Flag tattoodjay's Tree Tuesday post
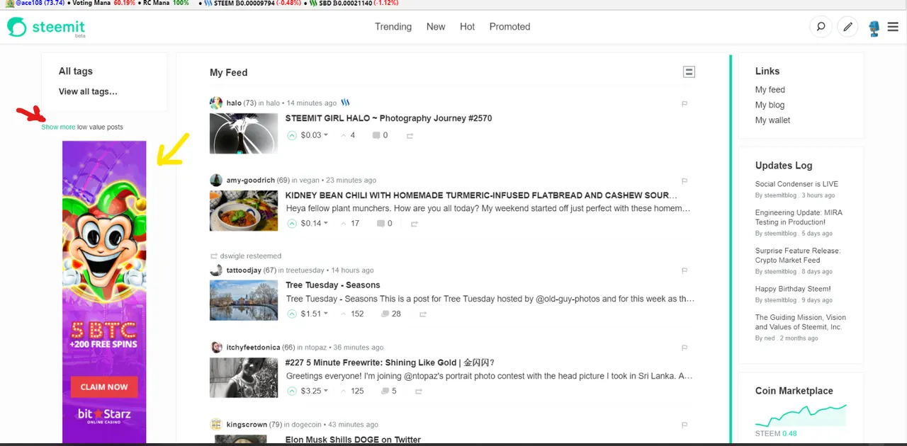Screen dimensions: 907x446 [x=685, y=270]
